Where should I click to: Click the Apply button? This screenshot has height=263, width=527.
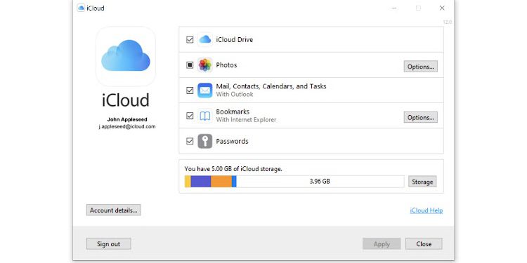pyautogui.click(x=382, y=244)
